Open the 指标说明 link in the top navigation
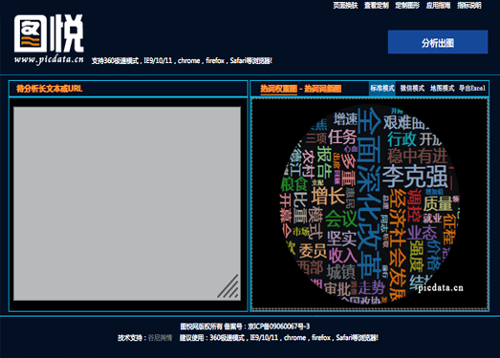500x358 pixels. [x=469, y=6]
